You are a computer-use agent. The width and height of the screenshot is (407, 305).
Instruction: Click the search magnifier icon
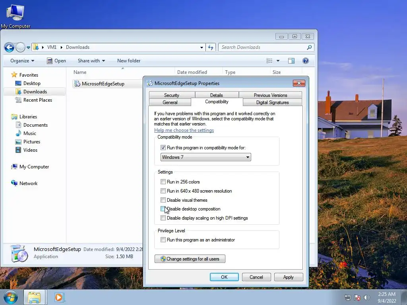pyautogui.click(x=309, y=48)
